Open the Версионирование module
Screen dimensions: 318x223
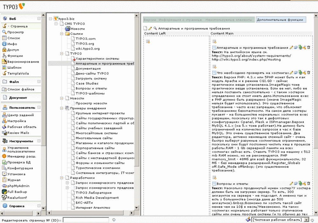coord(23,61)
